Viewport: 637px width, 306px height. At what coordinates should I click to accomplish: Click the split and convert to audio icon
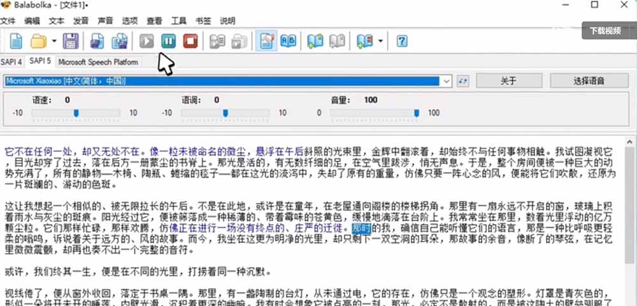pyautogui.click(x=119, y=41)
